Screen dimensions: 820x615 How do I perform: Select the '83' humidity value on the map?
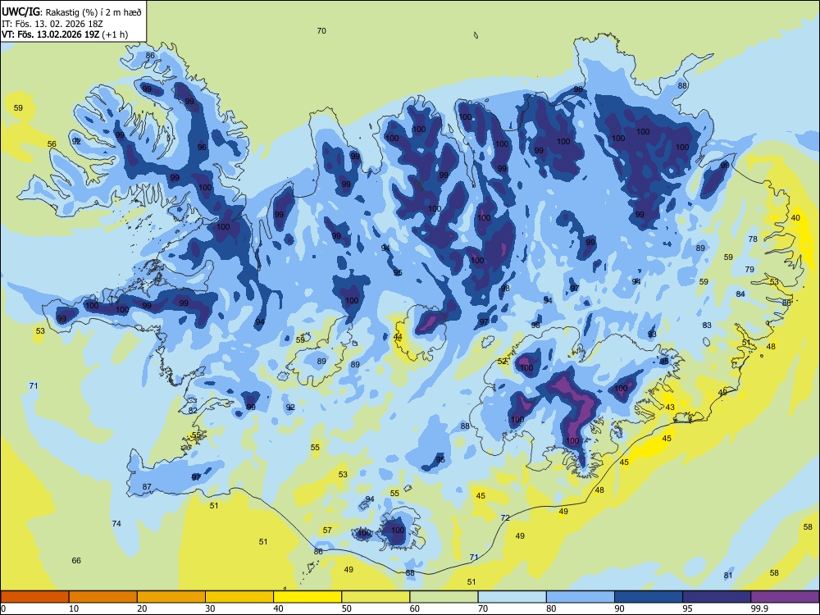pos(707,325)
